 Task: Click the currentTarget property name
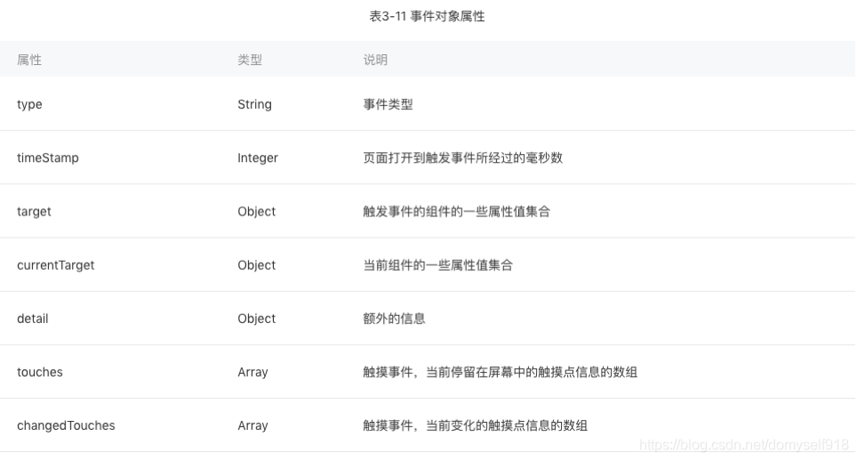click(x=55, y=264)
